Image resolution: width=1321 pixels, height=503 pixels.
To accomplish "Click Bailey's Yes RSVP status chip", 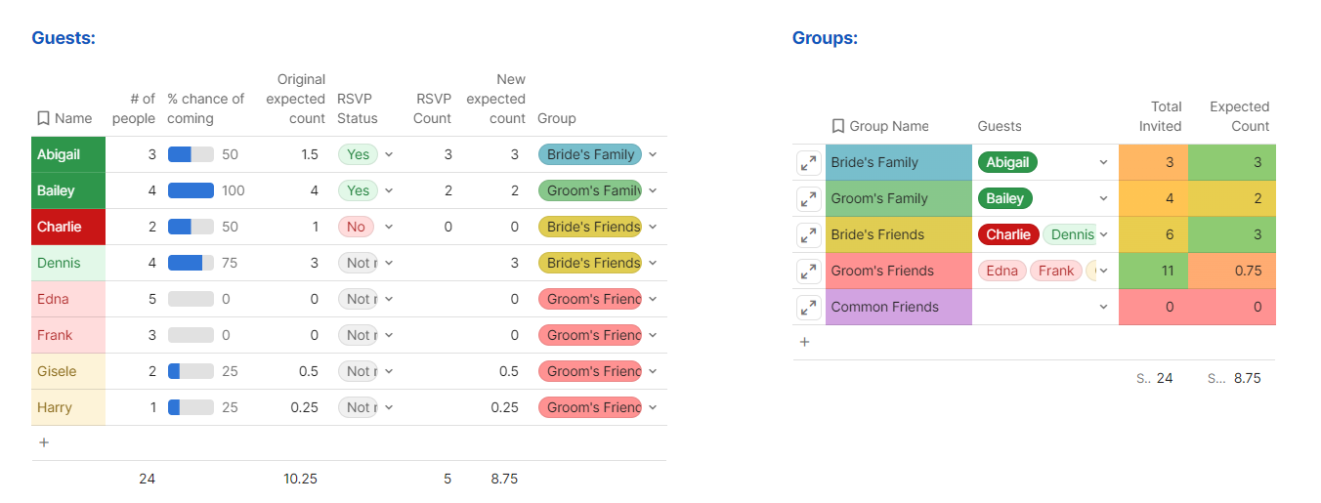I will coord(358,190).
